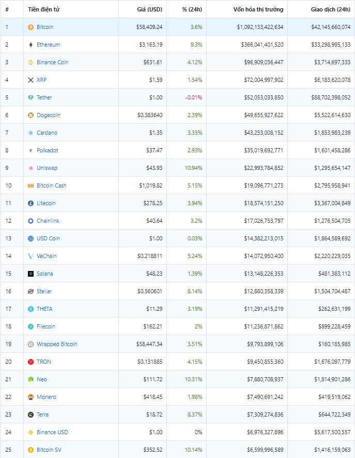Click the Bitcoin logo icon
The image size is (355, 458).
(30, 27)
